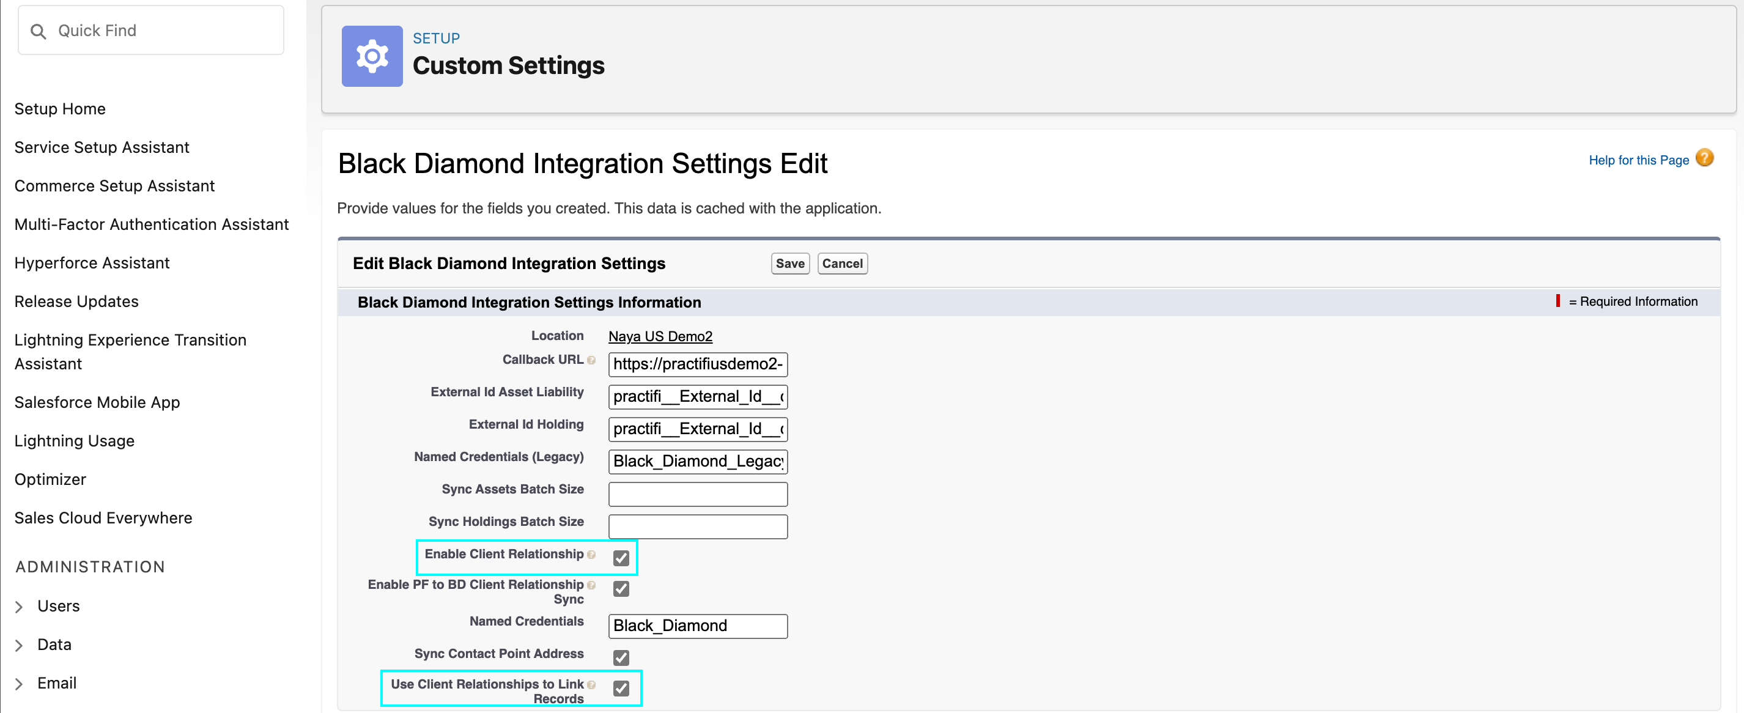Image resolution: width=1744 pixels, height=713 pixels.
Task: Toggle Enable Client Relationship checkbox
Action: click(621, 558)
